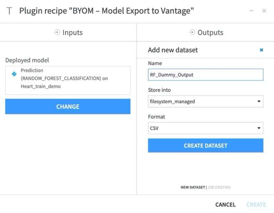274x213 pixels.
Task: Click the Outputs header label
Action: (210, 32)
